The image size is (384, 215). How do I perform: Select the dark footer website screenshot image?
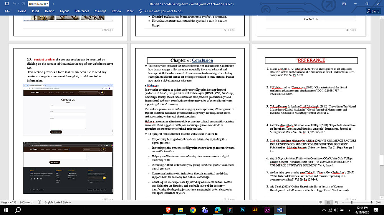tap(68, 168)
